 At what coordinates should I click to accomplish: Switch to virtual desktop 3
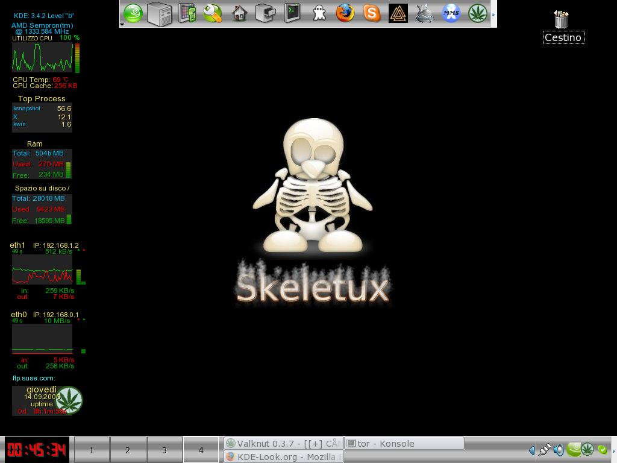click(x=164, y=450)
